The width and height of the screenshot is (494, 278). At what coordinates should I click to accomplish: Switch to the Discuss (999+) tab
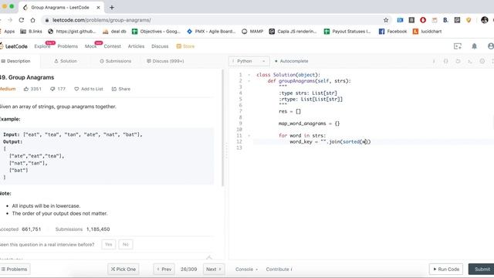pos(165,61)
